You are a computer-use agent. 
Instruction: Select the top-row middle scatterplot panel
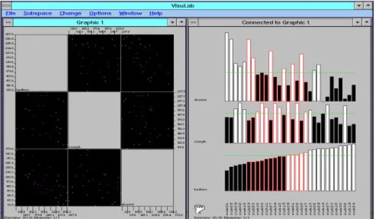pyautogui.click(x=94, y=63)
